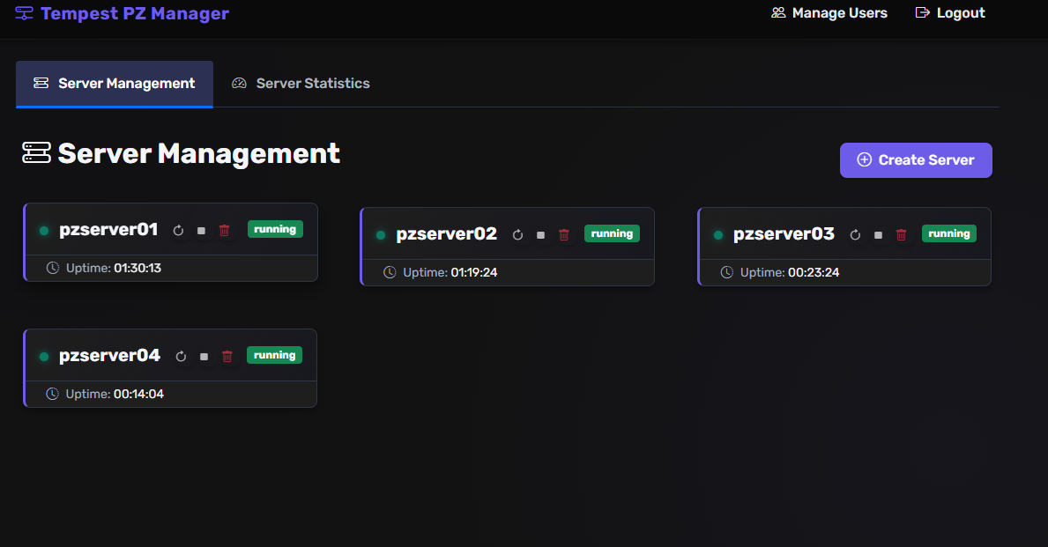Screen dimensions: 1048x547
Task: Select the pzserver01 name
Action: click(108, 230)
